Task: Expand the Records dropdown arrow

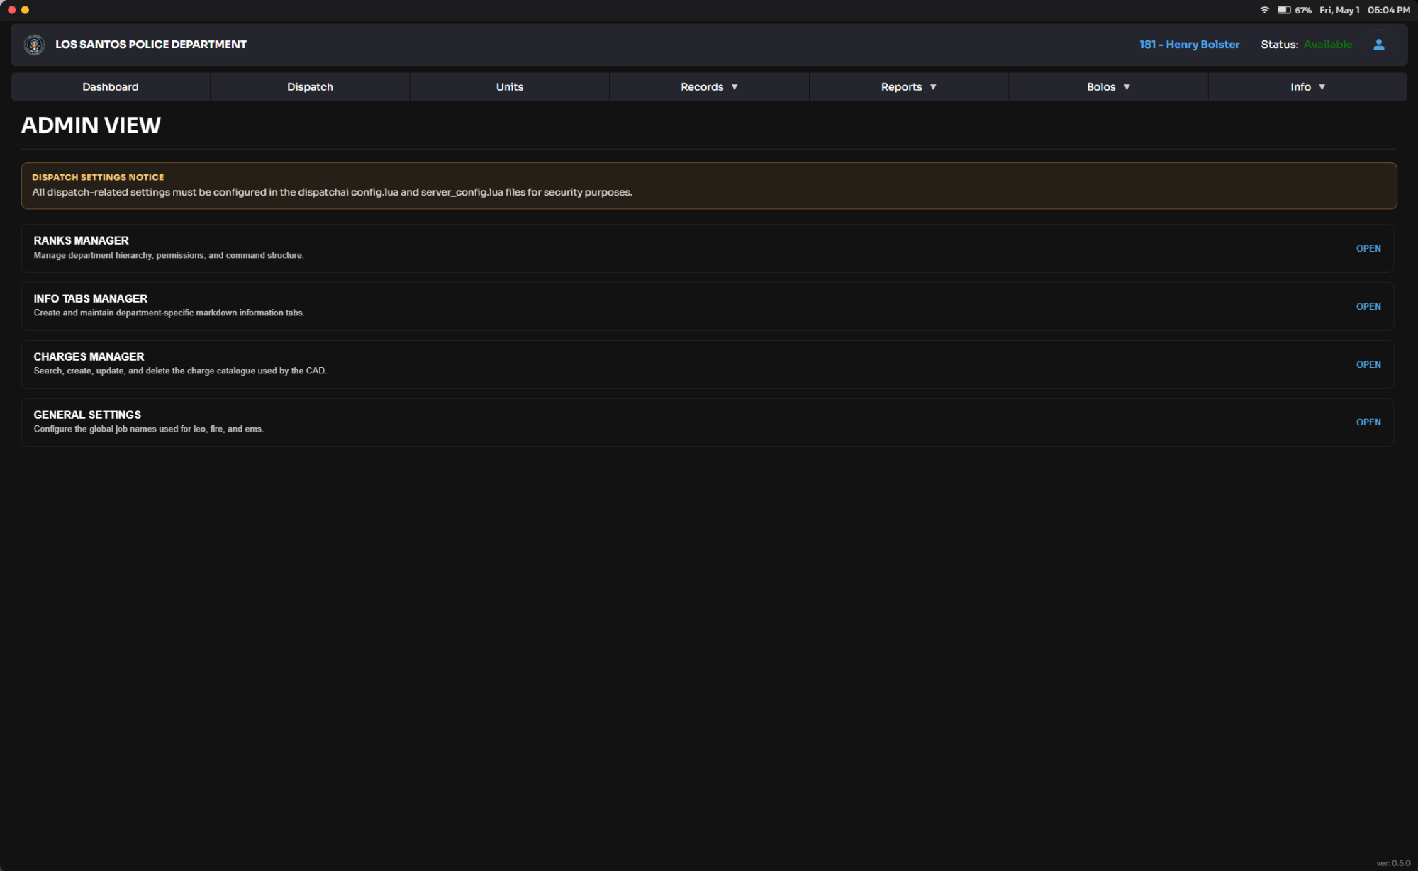Action: pyautogui.click(x=735, y=87)
